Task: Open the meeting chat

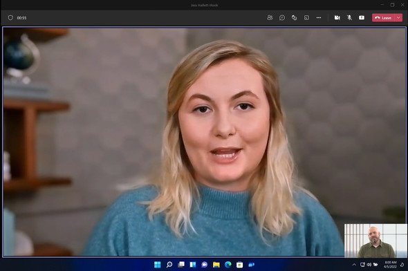Action: [x=282, y=18]
